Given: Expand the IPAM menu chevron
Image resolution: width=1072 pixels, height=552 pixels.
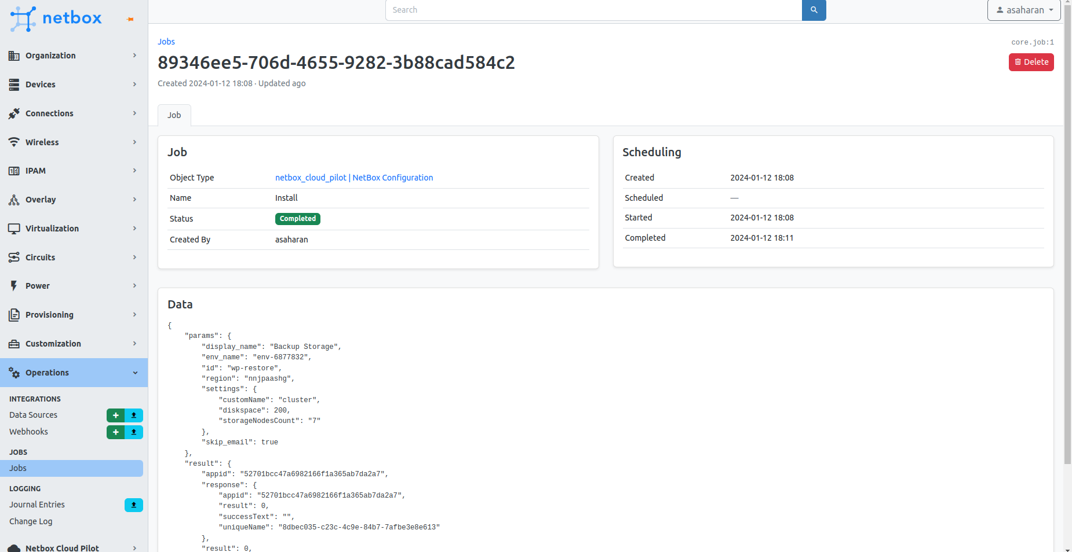Looking at the screenshot, I should pyautogui.click(x=134, y=171).
